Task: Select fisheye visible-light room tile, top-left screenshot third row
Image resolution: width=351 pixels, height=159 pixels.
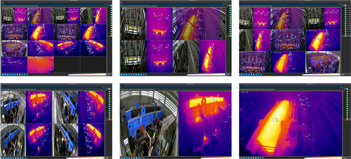Action: (14, 48)
